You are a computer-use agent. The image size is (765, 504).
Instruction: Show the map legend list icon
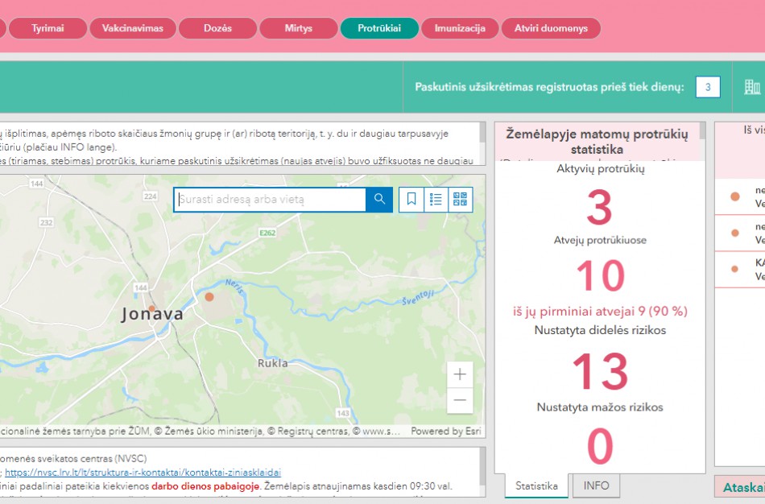coord(436,200)
